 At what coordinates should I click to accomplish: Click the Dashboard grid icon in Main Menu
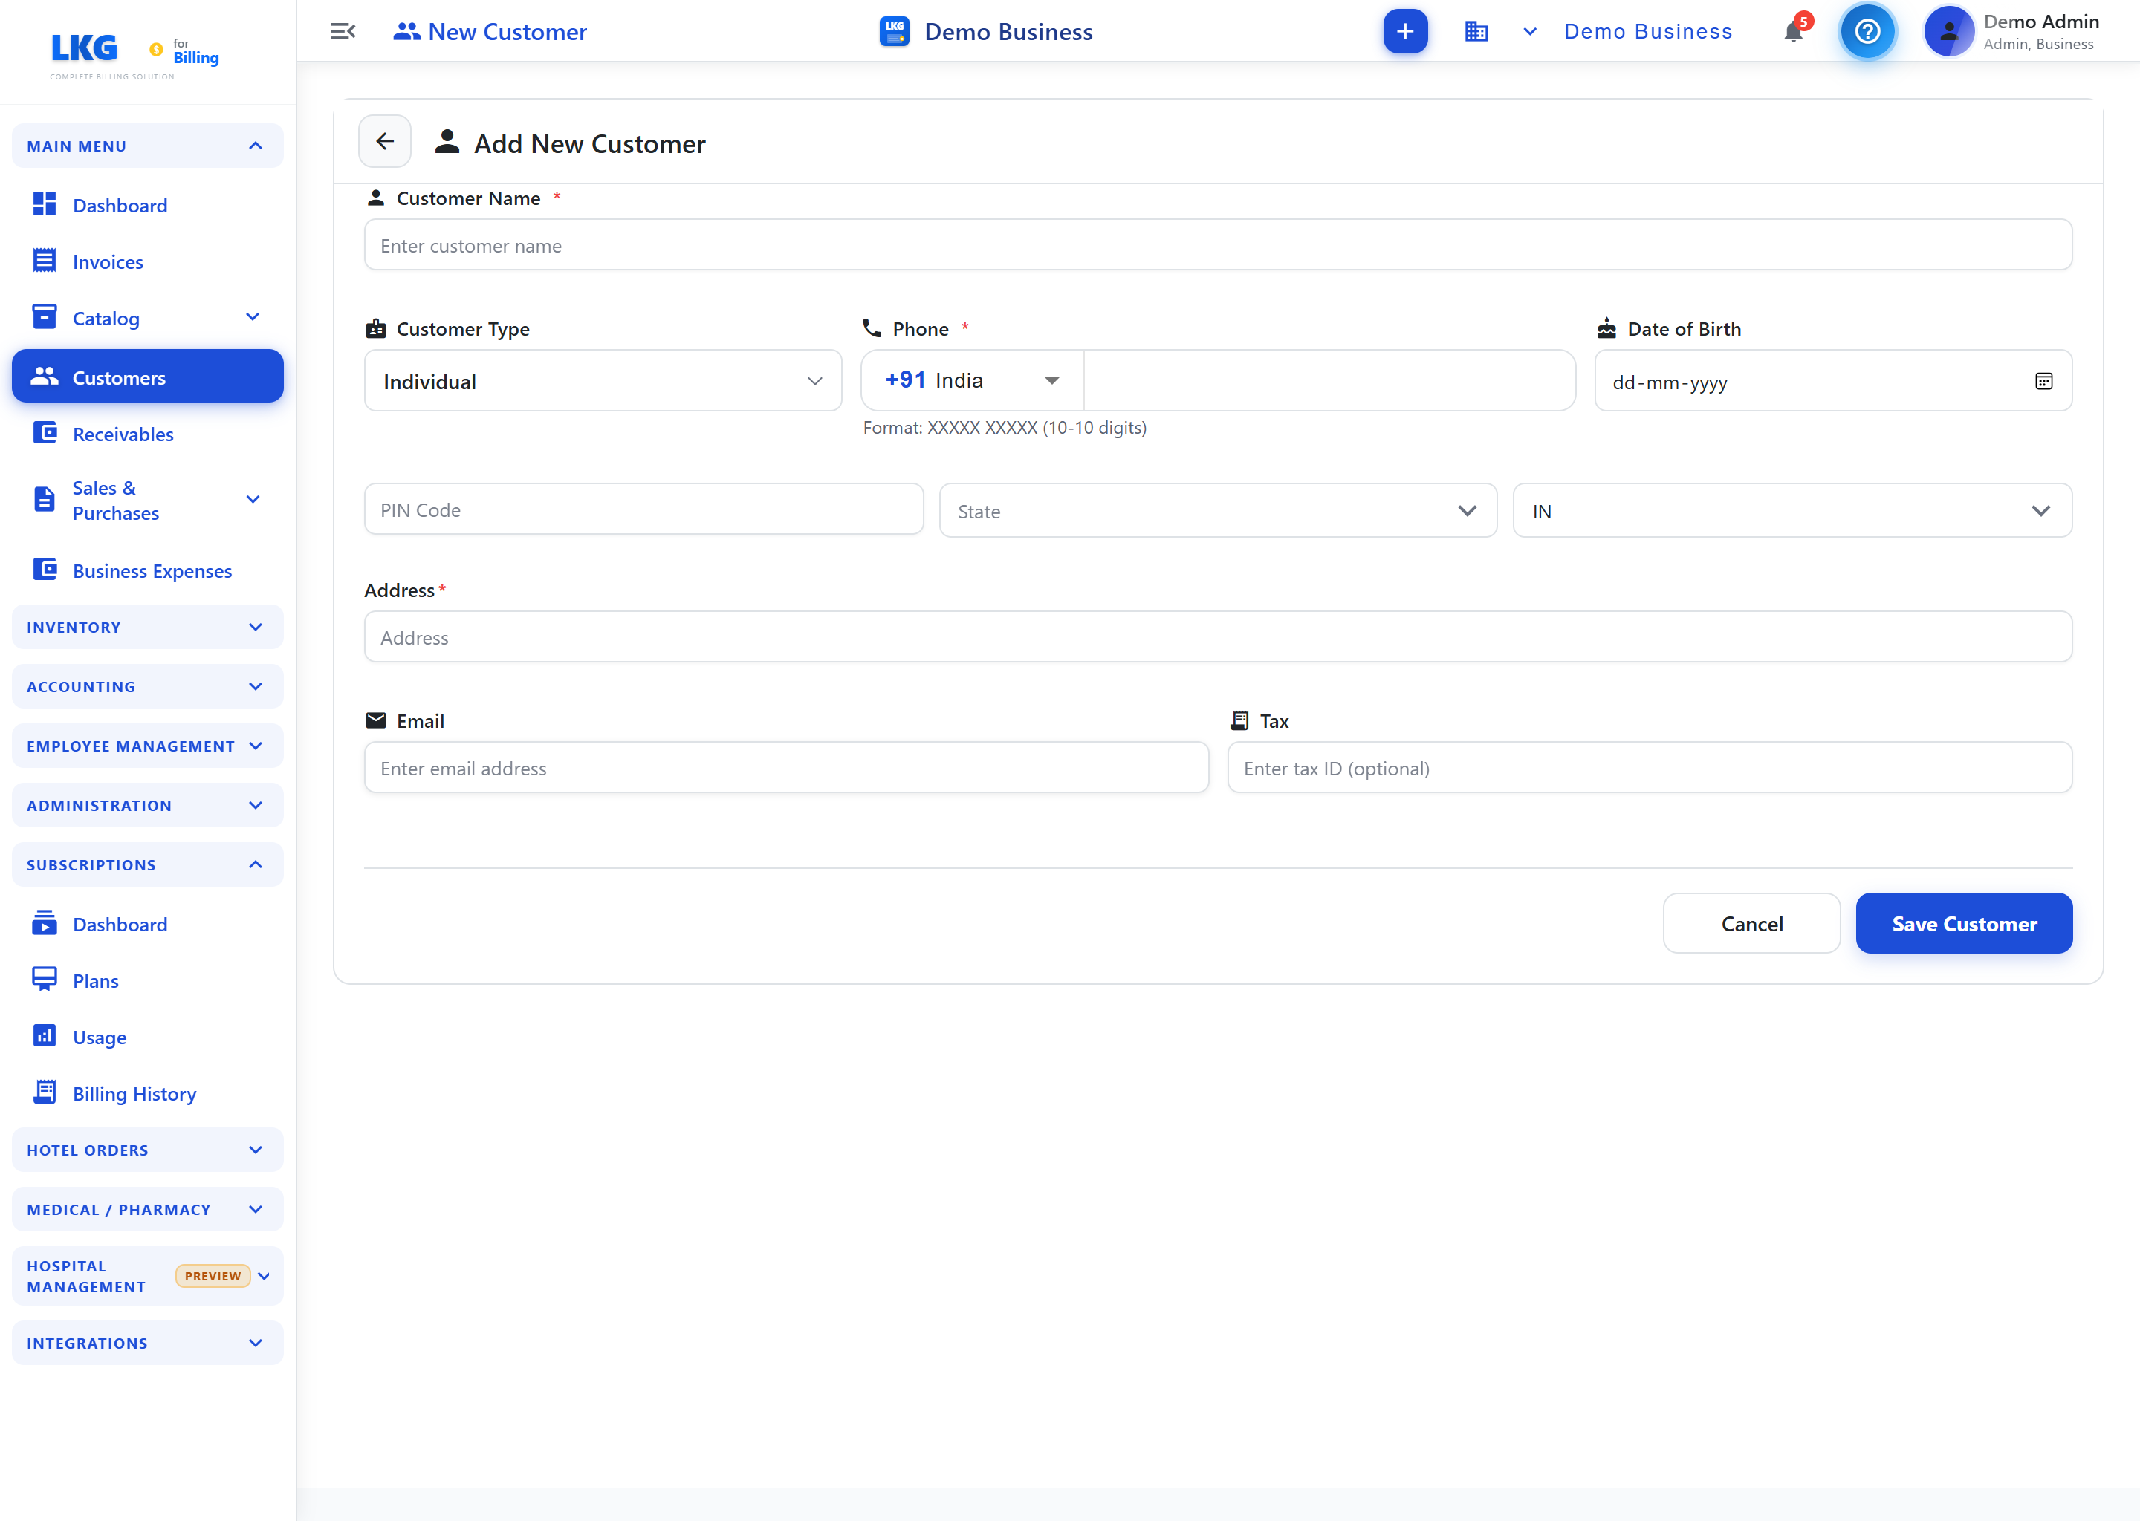[x=44, y=204]
